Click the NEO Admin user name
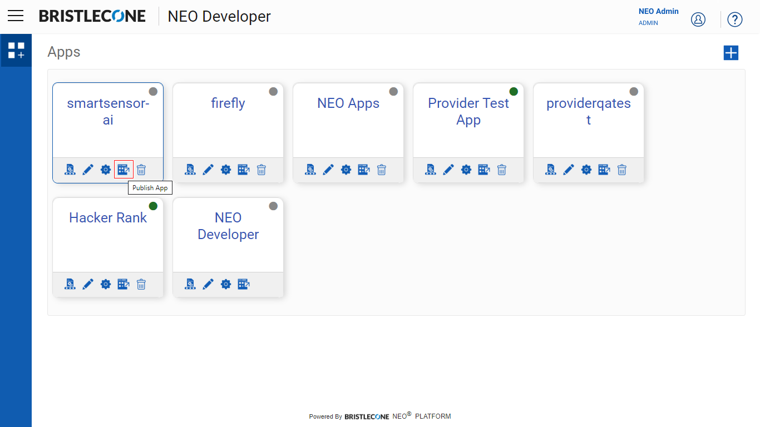 pyautogui.click(x=659, y=11)
